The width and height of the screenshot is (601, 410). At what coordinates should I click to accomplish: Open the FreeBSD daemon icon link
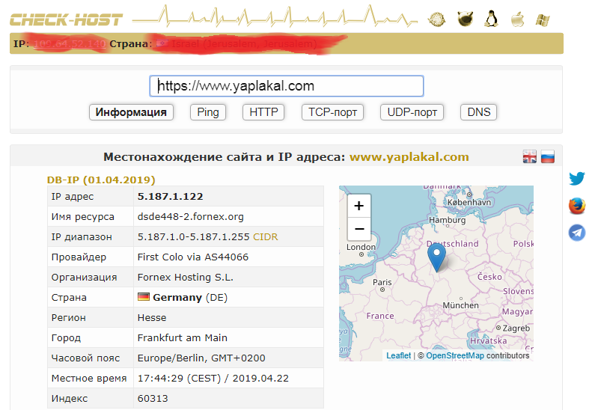(465, 19)
